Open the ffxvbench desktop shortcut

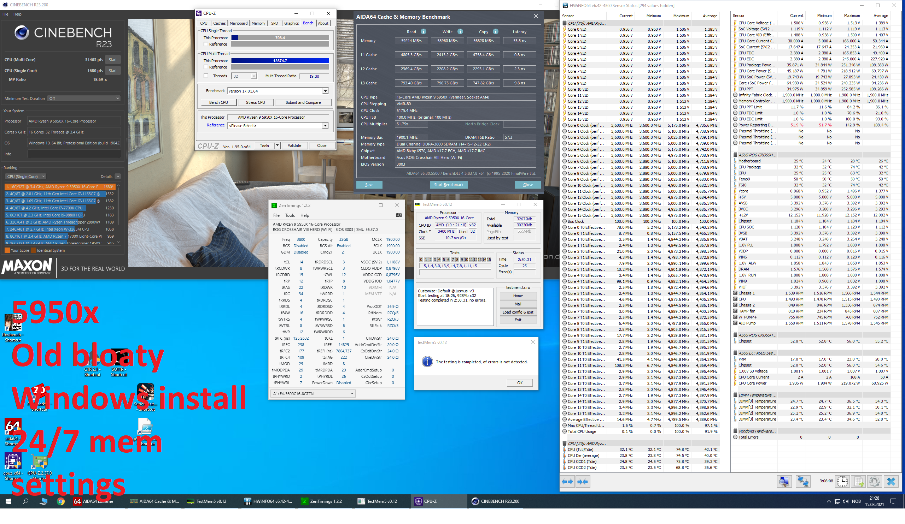[x=13, y=327]
